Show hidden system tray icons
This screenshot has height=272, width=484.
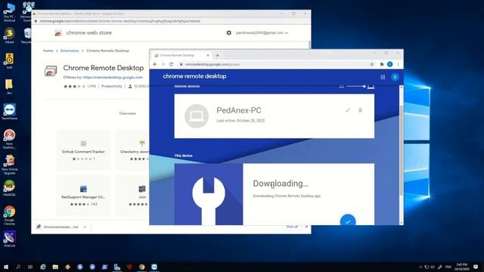coord(420,267)
